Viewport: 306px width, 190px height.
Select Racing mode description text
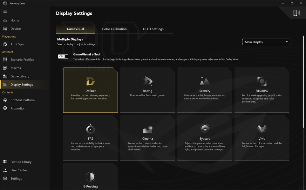tap(147, 95)
